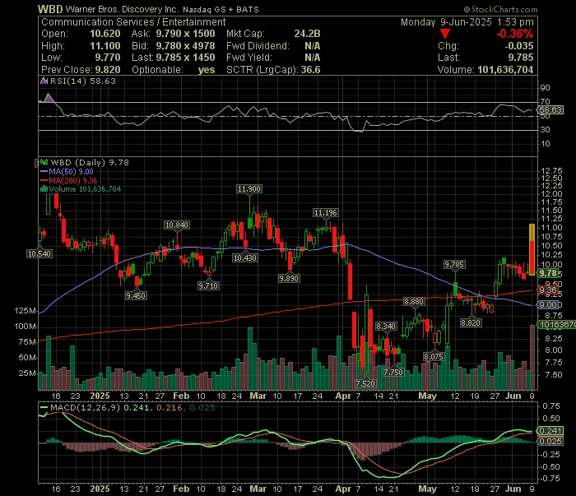Click the 9.450 price annotation
The width and height of the screenshot is (576, 496).
click(136, 295)
